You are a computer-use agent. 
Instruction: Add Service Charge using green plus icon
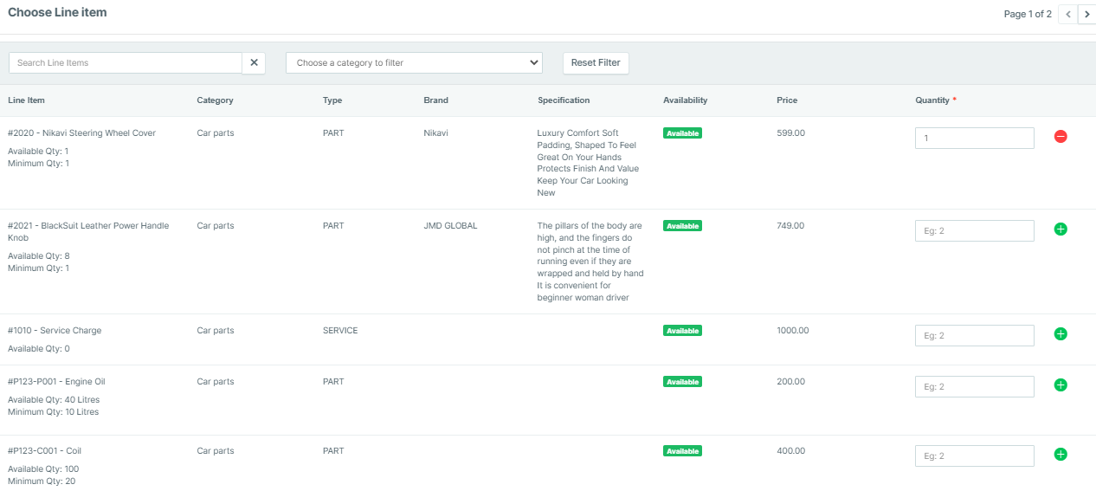[1061, 334]
